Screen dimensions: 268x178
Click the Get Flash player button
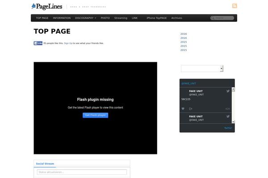coord(96,115)
